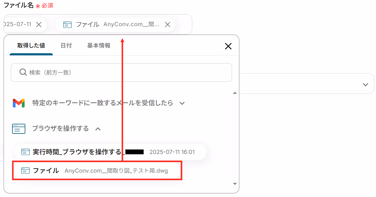Click the scrollbar up arrow in the panel

(x=235, y=93)
